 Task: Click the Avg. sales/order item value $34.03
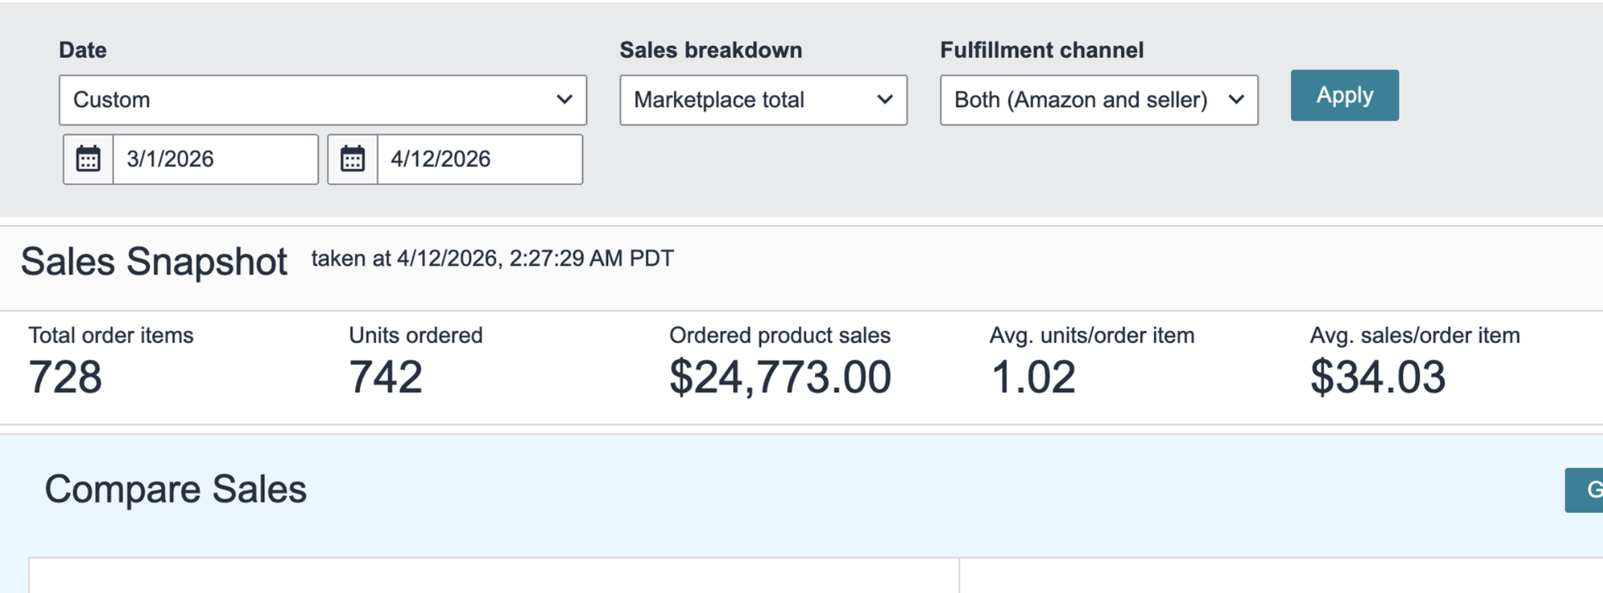[1378, 377]
